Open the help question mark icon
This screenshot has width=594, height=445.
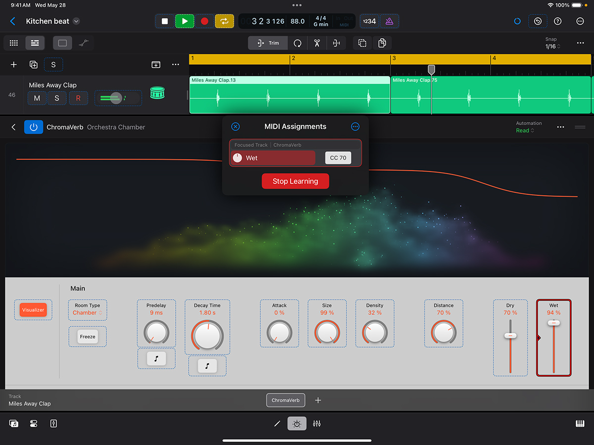tap(558, 21)
